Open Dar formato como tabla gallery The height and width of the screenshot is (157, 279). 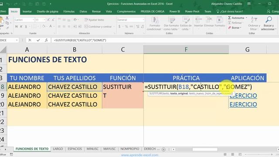[171, 24]
